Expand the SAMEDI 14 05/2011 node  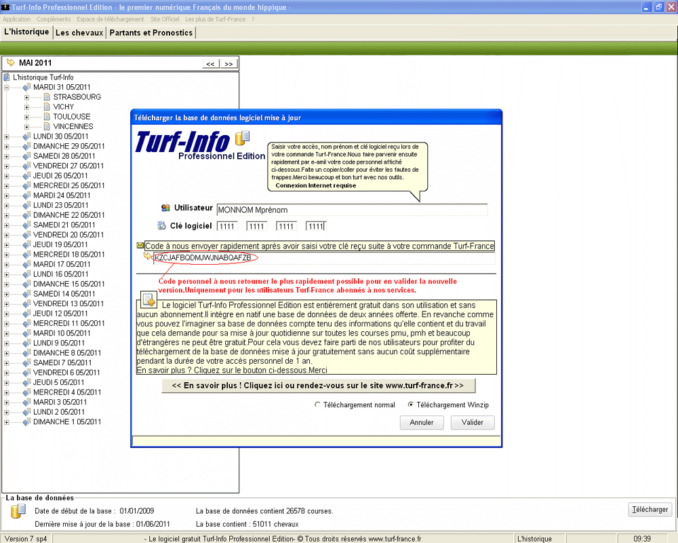point(7,295)
